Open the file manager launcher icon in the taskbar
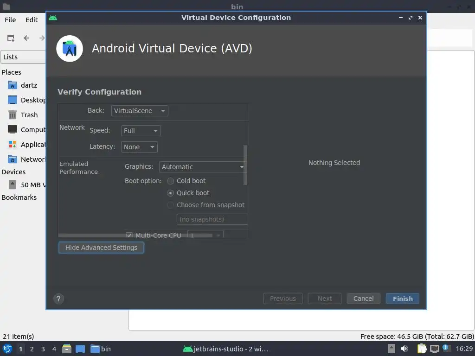Viewport: 475px width, 356px height. 67,349
